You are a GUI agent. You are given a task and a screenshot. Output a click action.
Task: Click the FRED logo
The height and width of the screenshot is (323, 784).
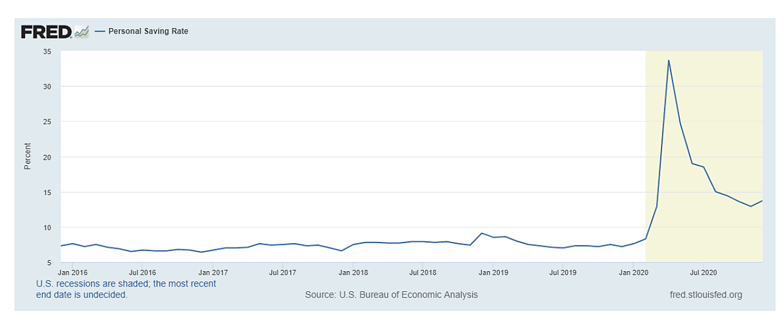pyautogui.click(x=46, y=32)
